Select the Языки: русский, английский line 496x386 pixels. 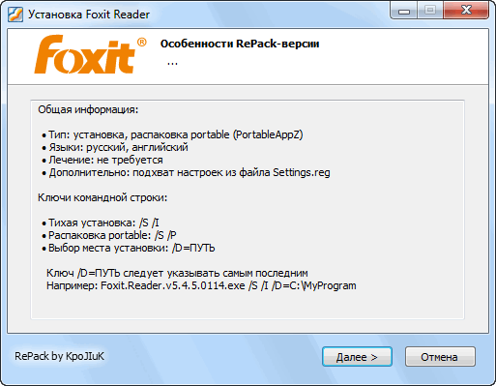coord(115,147)
